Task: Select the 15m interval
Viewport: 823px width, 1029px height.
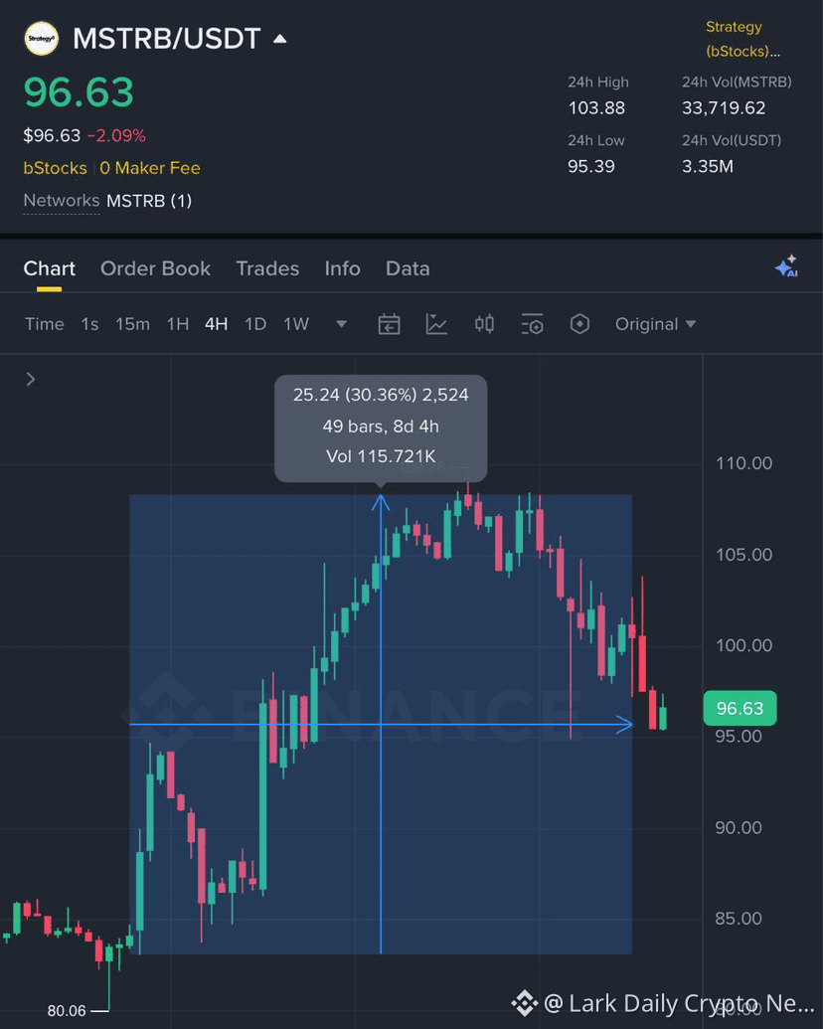Action: (x=132, y=324)
